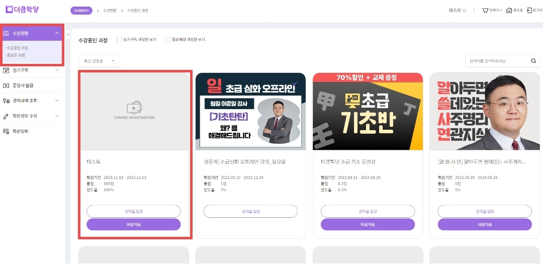Click the search magnifier icon
This screenshot has height=264, width=543.
pyautogui.click(x=533, y=61)
